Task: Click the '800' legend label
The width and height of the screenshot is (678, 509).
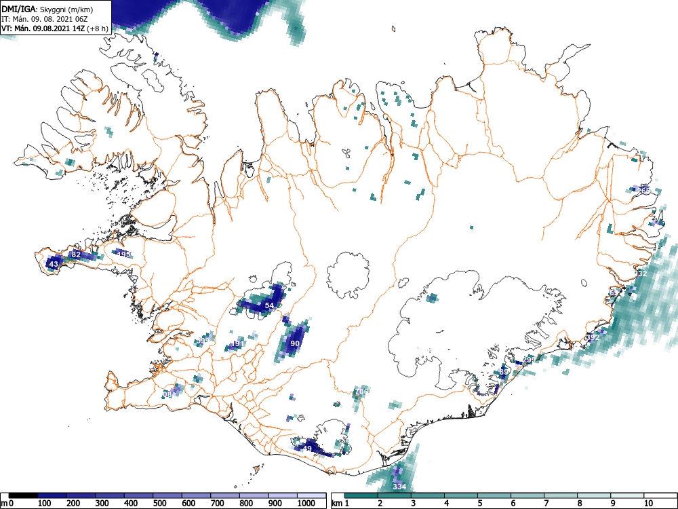Action: coord(247,504)
